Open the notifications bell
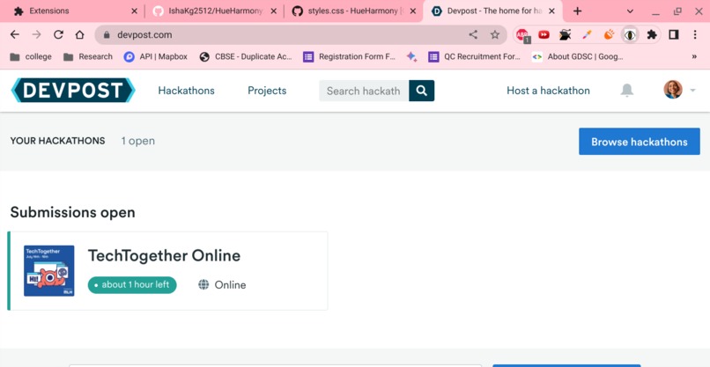This screenshot has width=710, height=367. point(626,90)
